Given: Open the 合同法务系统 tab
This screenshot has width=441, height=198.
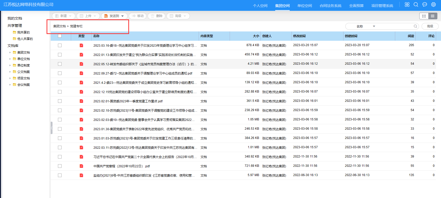Looking at the screenshot, I should tap(330, 6).
